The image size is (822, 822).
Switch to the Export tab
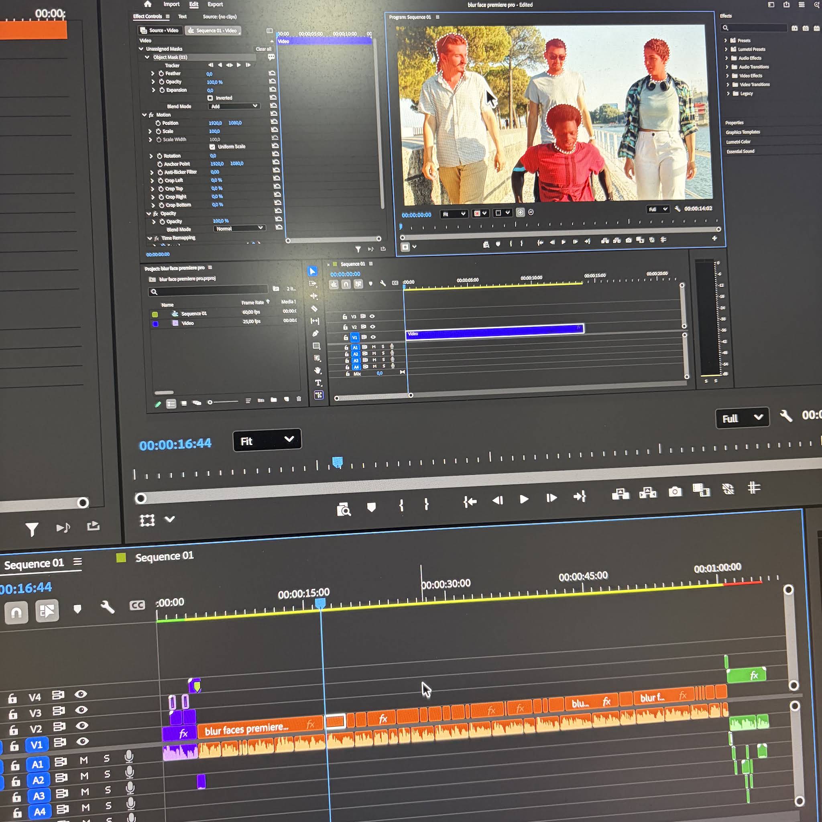215,4
